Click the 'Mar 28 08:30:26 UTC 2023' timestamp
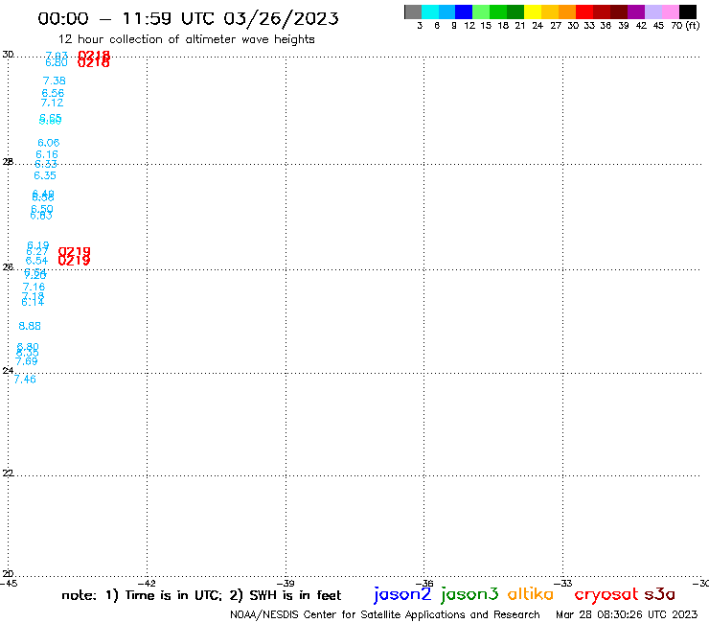 tap(627, 614)
